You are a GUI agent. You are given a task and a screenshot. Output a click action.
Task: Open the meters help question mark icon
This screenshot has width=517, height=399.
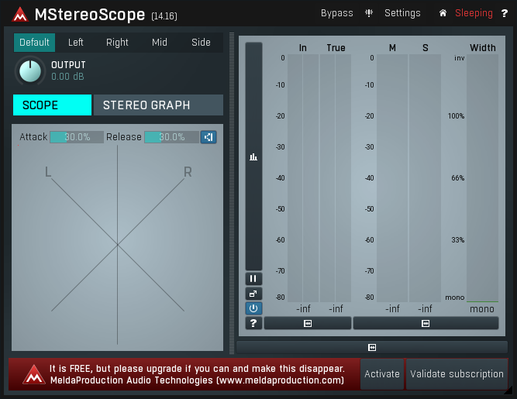click(253, 323)
